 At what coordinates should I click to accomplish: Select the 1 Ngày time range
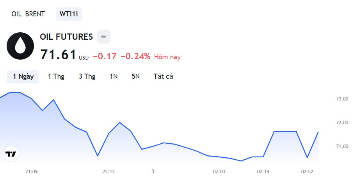pos(23,76)
